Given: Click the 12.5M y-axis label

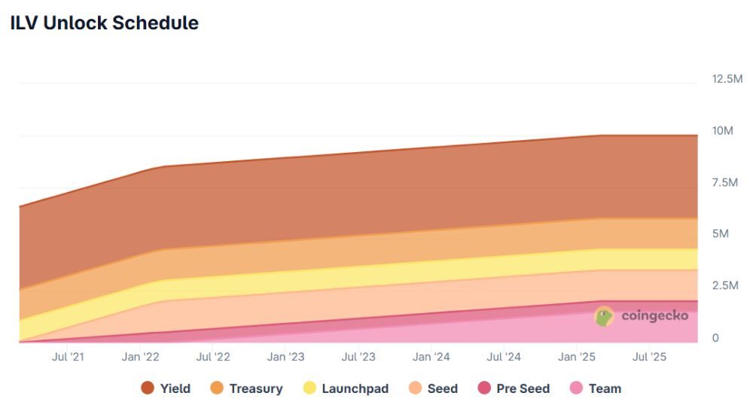Looking at the screenshot, I should coord(727,79).
